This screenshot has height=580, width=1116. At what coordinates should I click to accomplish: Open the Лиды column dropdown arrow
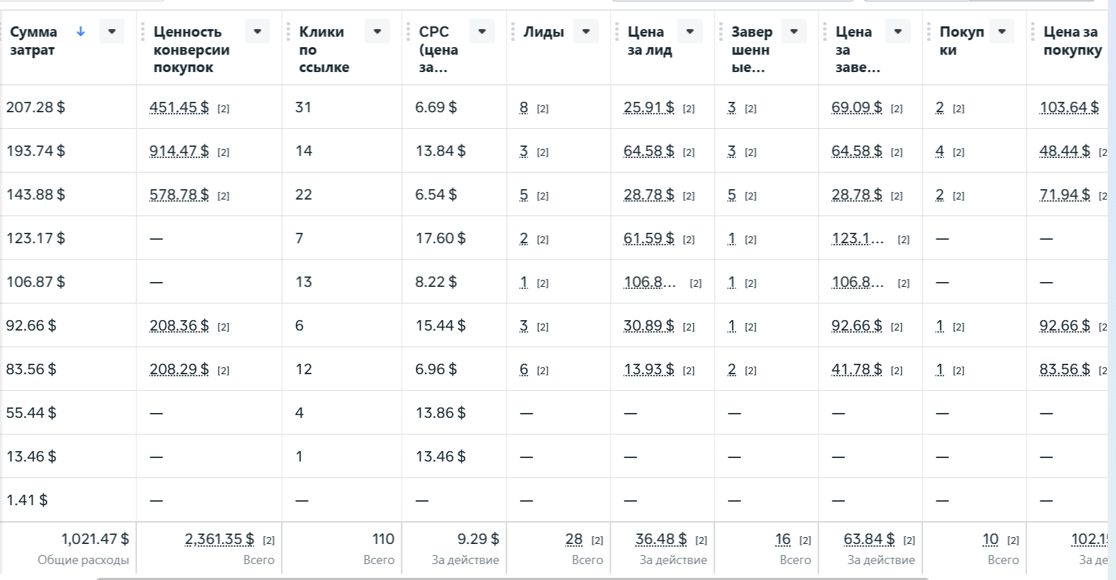point(586,31)
